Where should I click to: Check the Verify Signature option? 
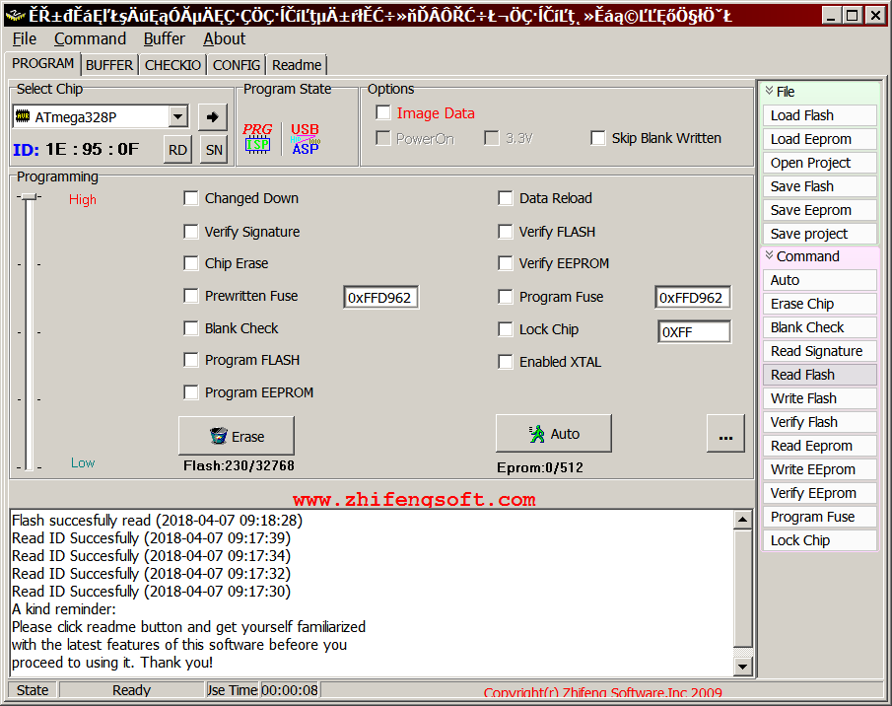pos(191,232)
